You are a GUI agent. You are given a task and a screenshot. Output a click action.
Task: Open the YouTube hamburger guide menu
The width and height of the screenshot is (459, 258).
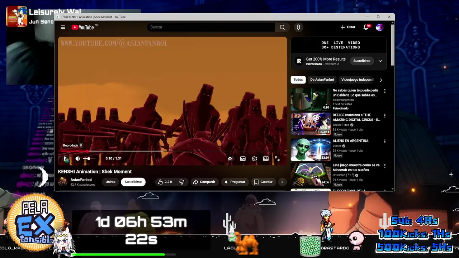tap(63, 27)
